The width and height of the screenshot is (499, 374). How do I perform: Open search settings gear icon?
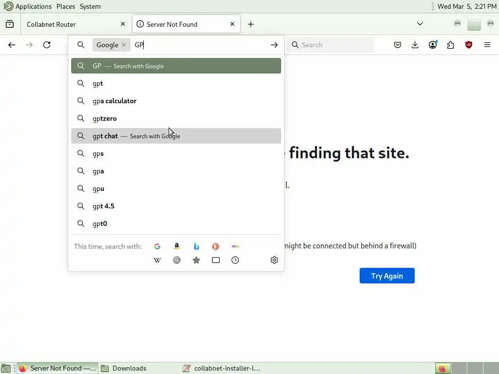coord(274,260)
